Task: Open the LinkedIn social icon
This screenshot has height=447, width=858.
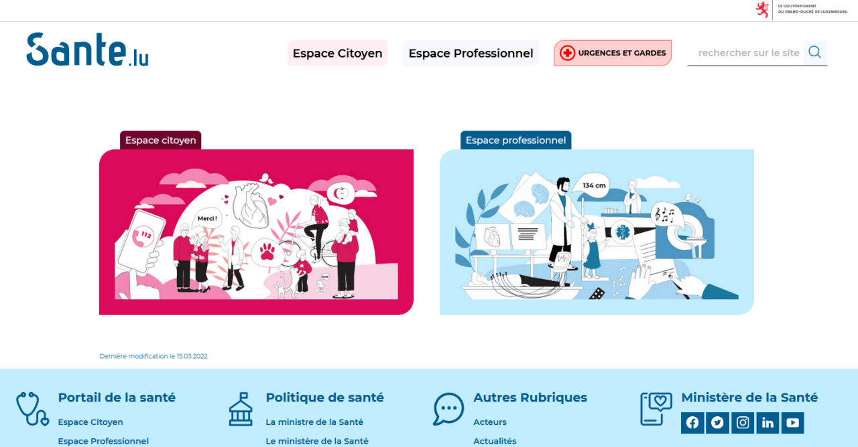Action: point(768,422)
